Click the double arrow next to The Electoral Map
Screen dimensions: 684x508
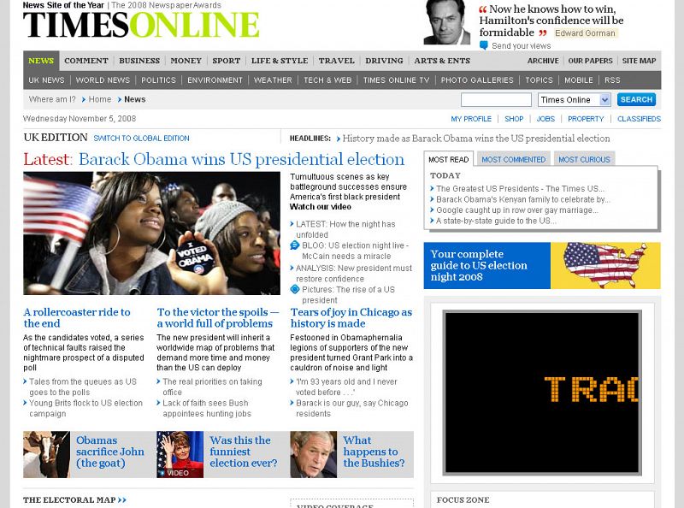click(122, 500)
